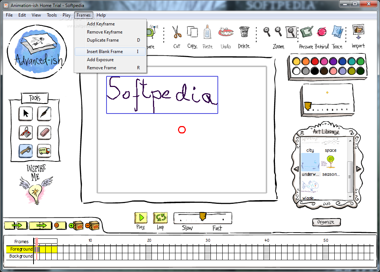Pick the black color swatch

(314, 71)
